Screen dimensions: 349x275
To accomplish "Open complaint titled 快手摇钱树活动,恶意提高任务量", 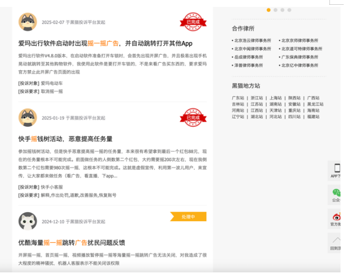I will tap(65, 139).
